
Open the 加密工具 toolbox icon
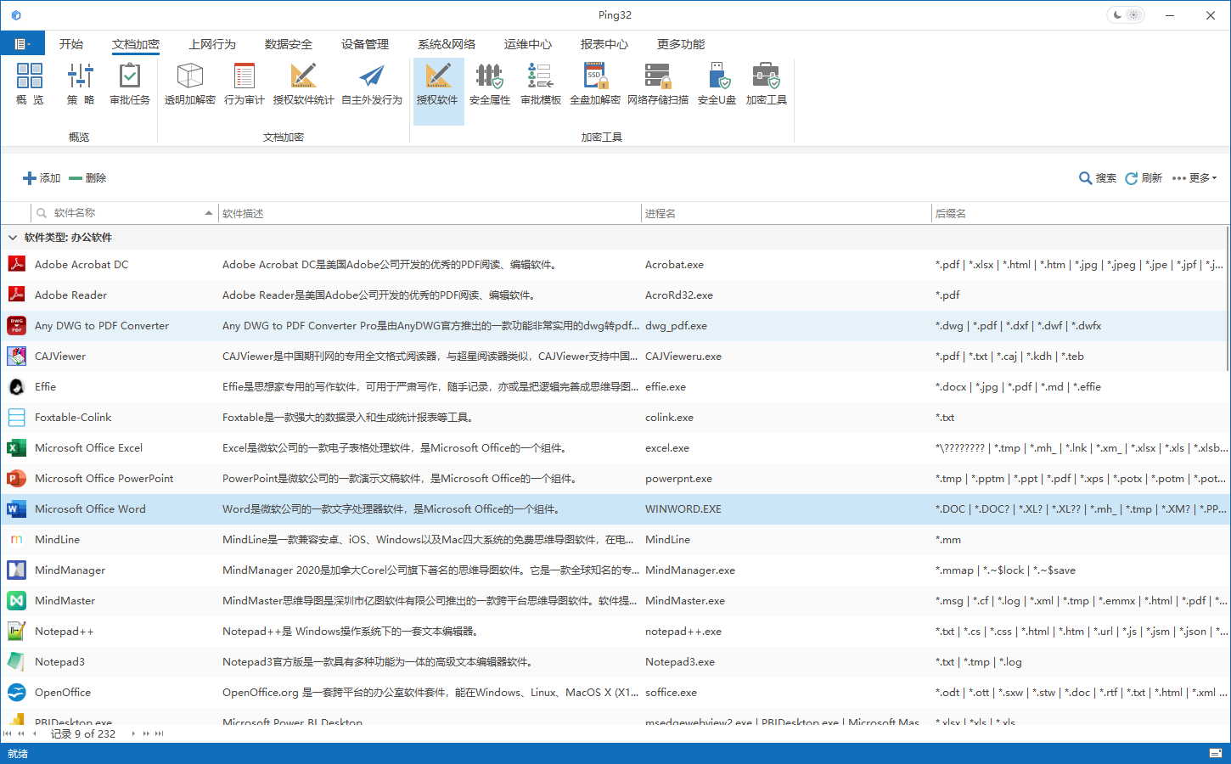767,84
